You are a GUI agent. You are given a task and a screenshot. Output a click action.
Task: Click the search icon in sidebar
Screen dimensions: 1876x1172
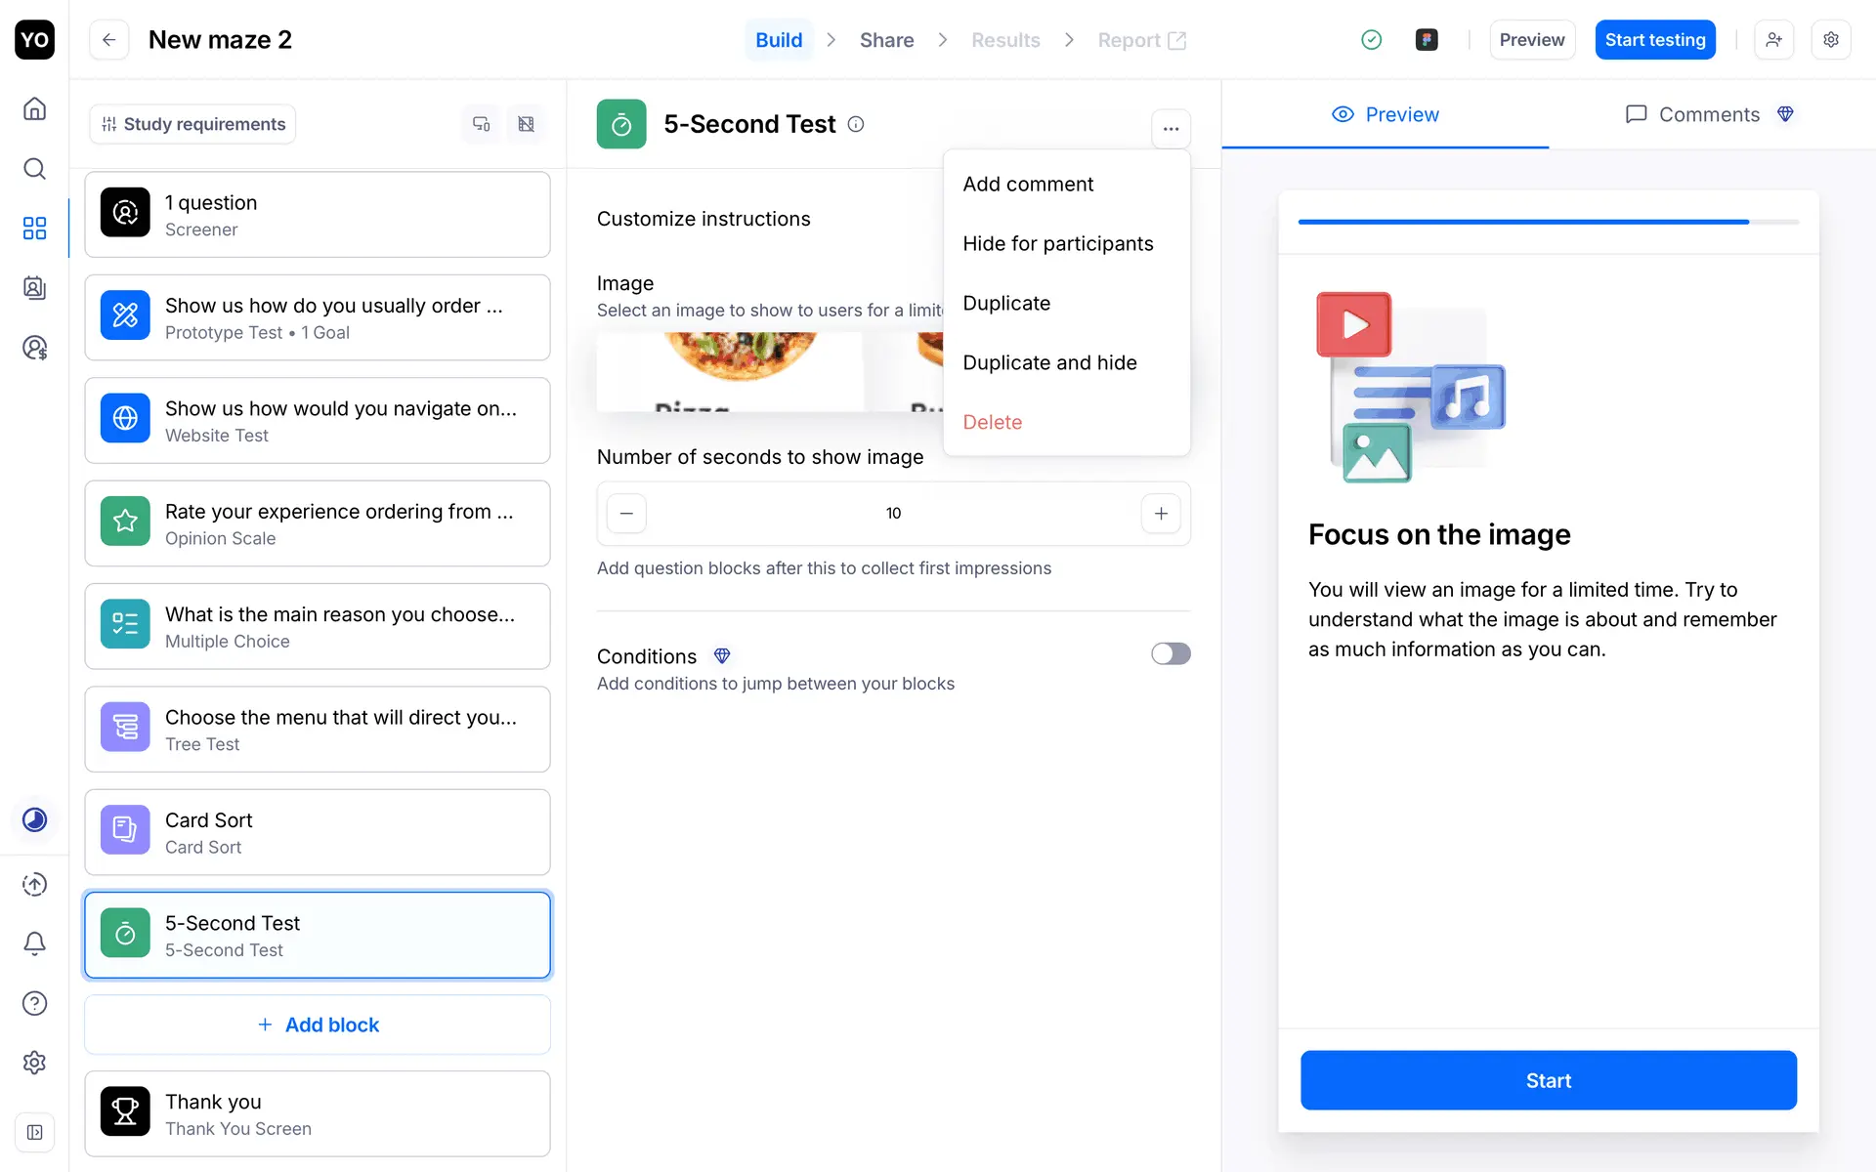pyautogui.click(x=34, y=169)
